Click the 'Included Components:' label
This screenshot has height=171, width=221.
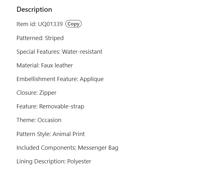(x=46, y=148)
